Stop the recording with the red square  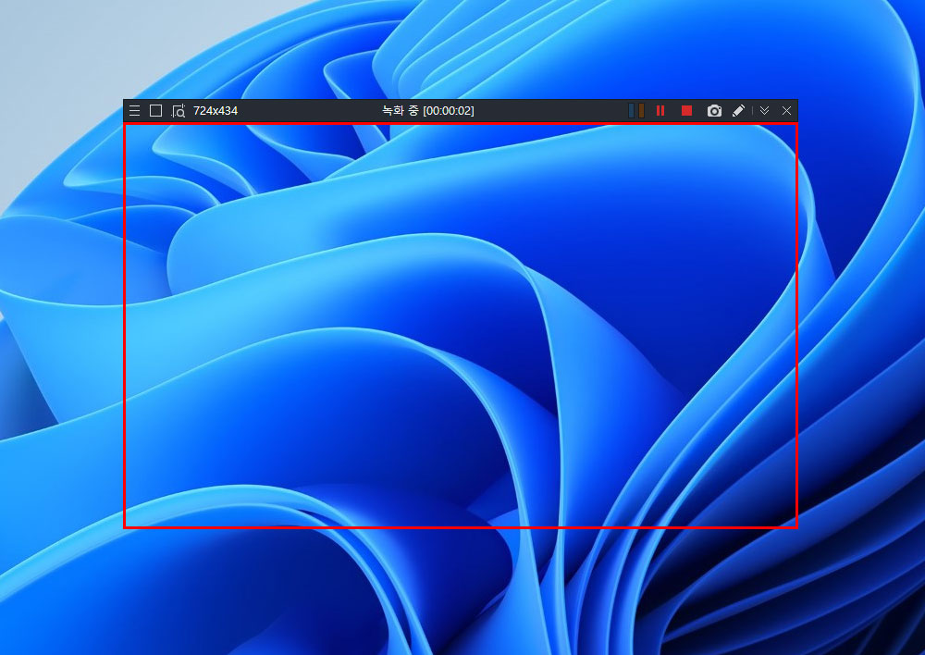(686, 111)
